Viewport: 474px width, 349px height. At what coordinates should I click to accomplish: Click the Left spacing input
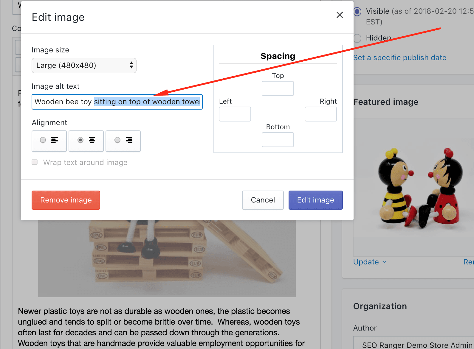(x=235, y=114)
